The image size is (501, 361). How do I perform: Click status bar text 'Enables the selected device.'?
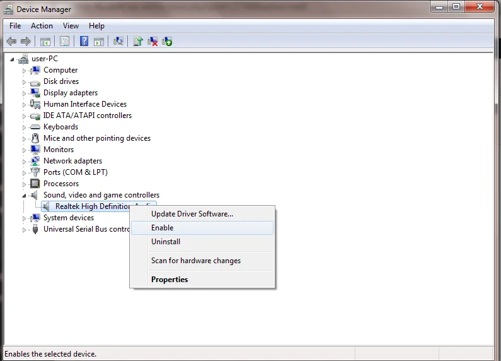(50, 354)
